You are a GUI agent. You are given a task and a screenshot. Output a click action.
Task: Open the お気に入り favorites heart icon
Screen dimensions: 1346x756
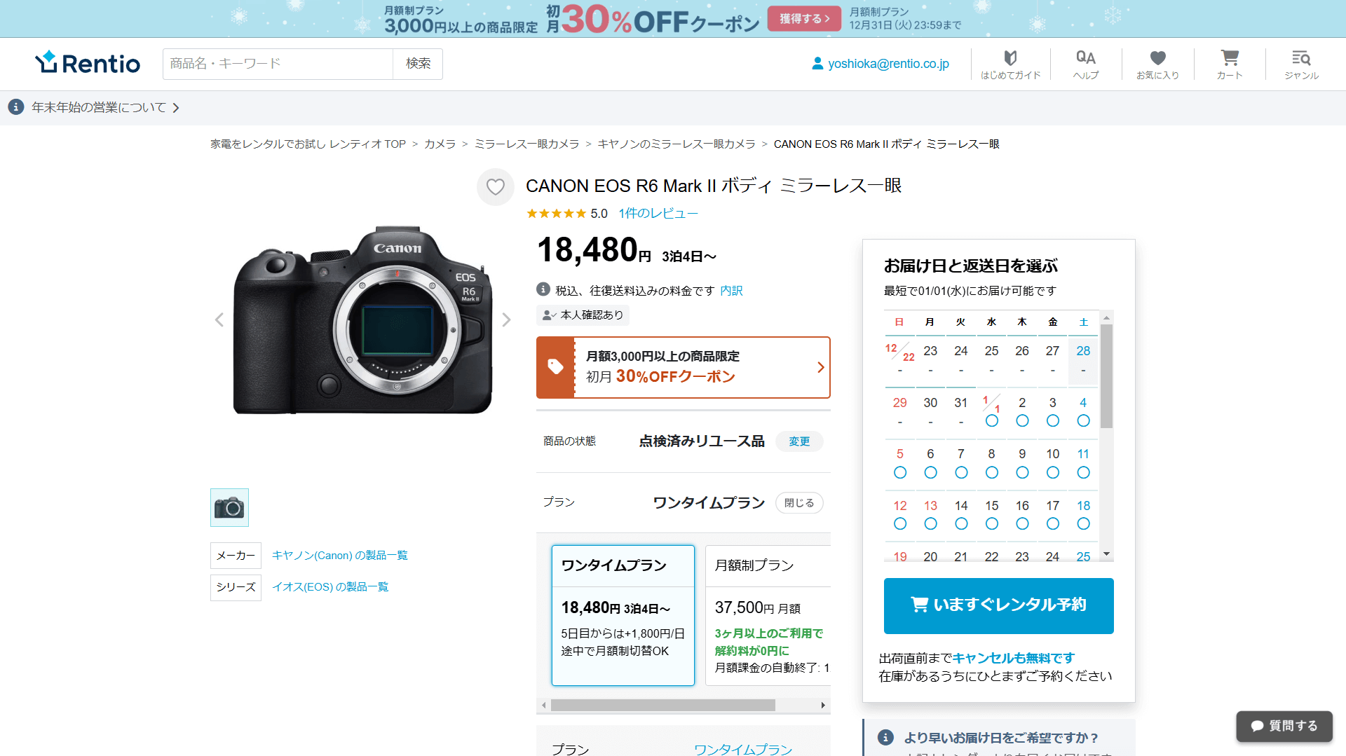click(x=1157, y=64)
